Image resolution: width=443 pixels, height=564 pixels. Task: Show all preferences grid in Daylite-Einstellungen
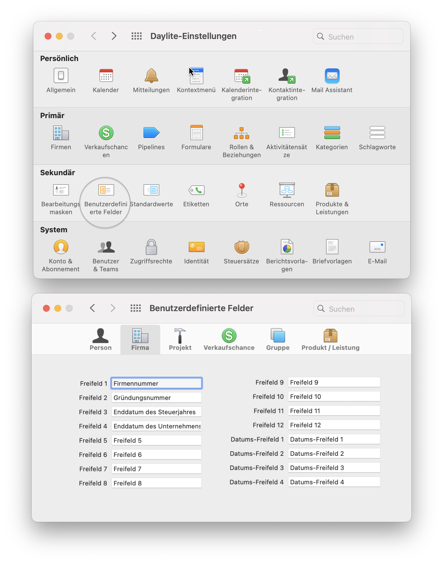(x=136, y=36)
